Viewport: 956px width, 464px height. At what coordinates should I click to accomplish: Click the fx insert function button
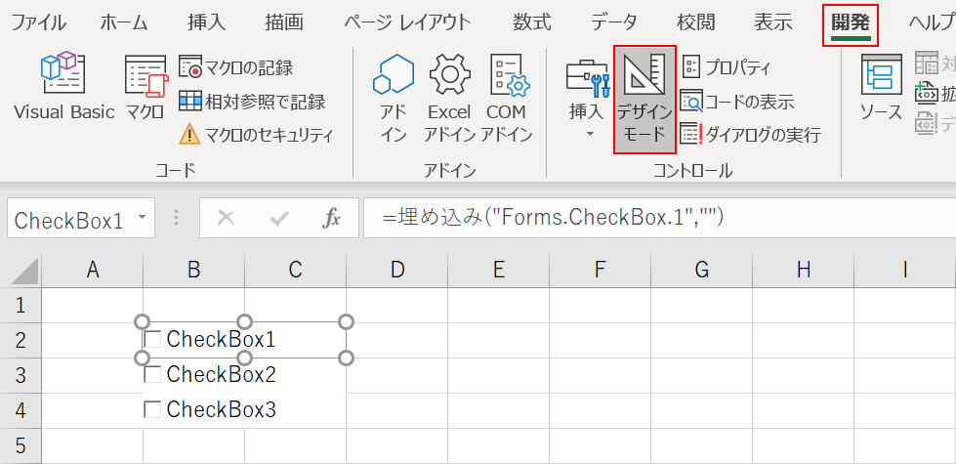(331, 218)
